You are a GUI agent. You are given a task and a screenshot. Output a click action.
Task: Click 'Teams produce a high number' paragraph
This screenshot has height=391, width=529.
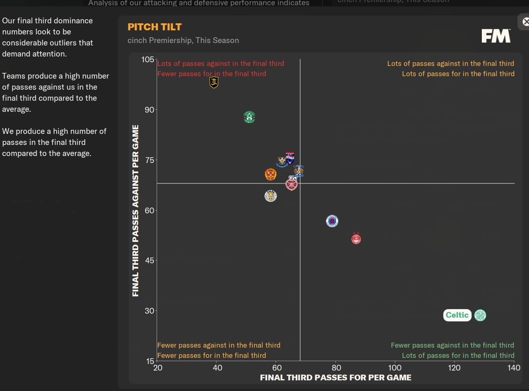click(x=55, y=93)
